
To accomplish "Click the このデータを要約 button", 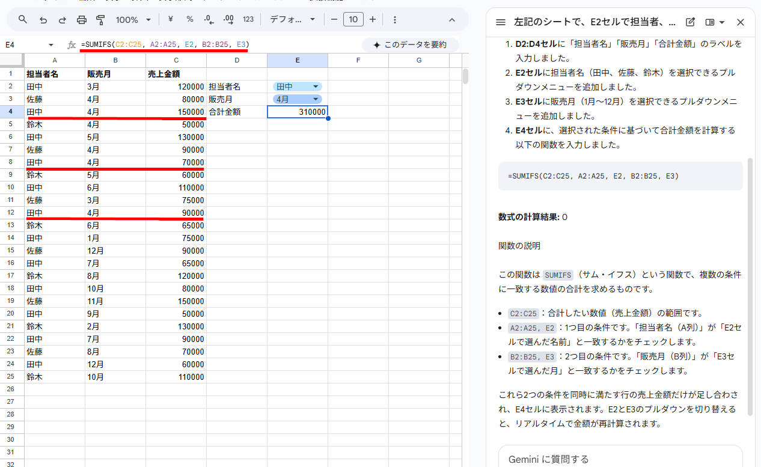I will click(x=411, y=45).
